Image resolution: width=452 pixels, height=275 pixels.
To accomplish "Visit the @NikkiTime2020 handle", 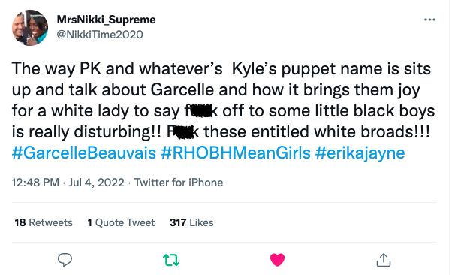I will tap(100, 35).
